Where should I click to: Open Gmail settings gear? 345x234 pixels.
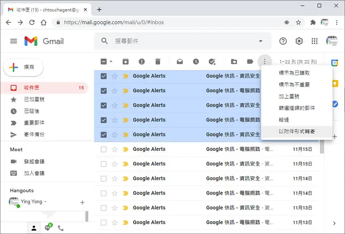[299, 41]
